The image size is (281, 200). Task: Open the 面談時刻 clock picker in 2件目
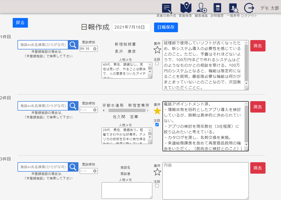(95, 110)
